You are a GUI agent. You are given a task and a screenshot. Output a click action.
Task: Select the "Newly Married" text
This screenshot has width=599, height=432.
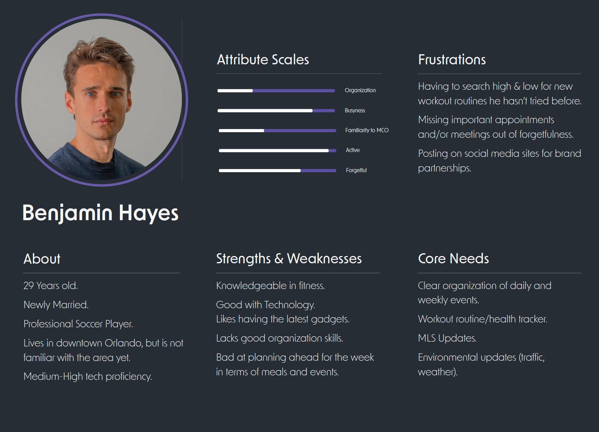pos(56,305)
